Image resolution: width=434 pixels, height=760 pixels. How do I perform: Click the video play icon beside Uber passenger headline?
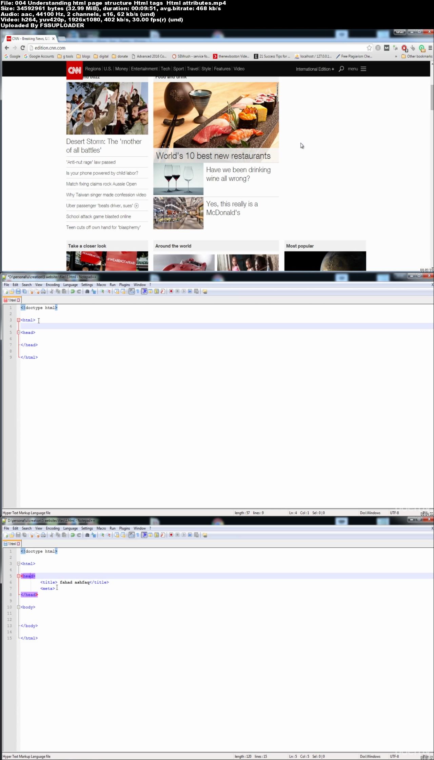click(x=137, y=206)
